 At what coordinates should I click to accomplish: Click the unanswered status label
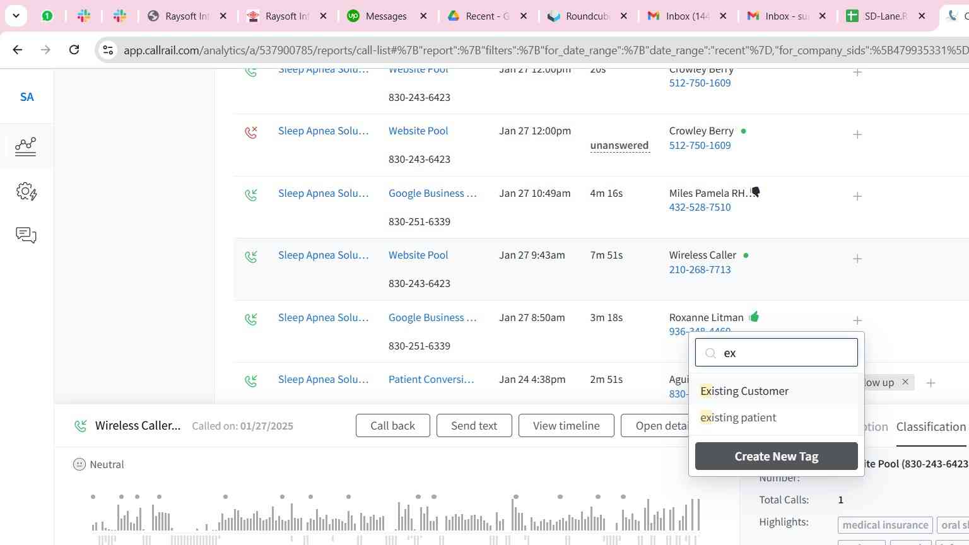click(620, 145)
